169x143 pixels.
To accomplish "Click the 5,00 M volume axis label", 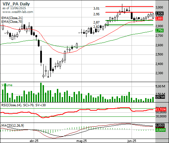I will click(160, 86).
